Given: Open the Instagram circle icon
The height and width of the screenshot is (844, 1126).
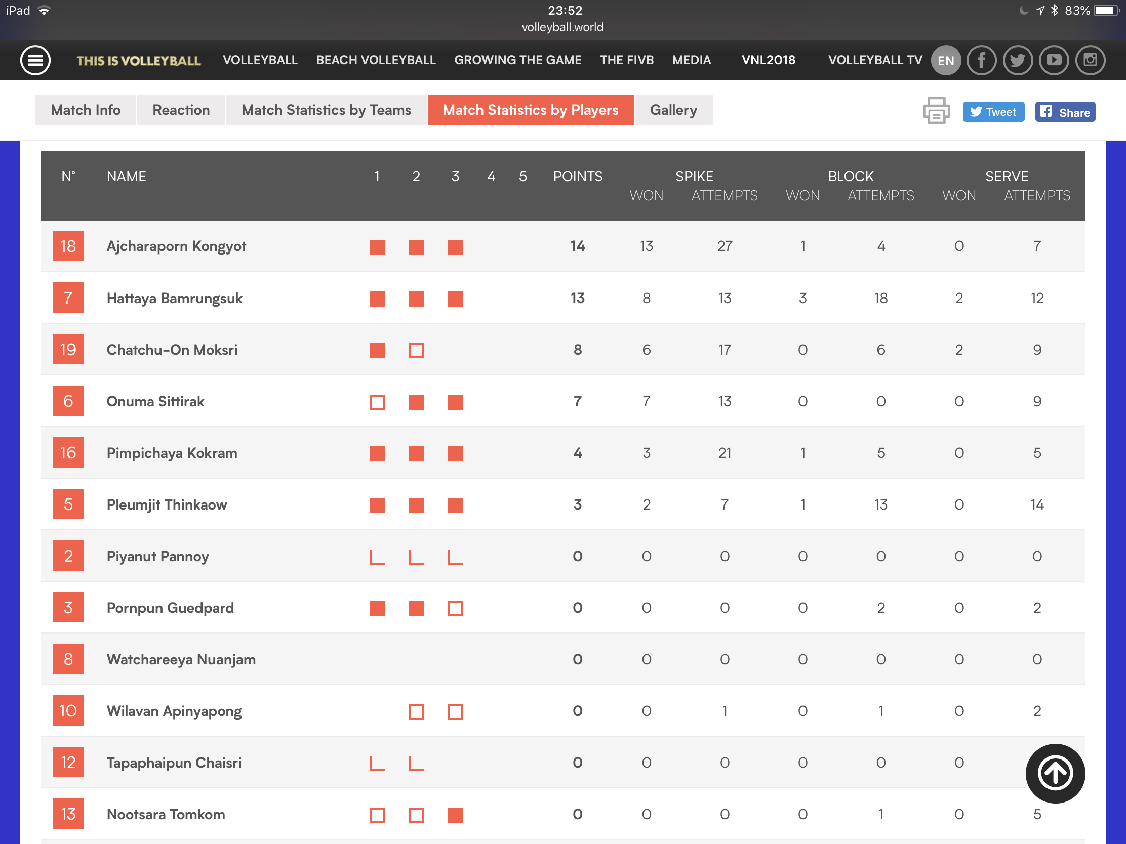Looking at the screenshot, I should (x=1090, y=60).
